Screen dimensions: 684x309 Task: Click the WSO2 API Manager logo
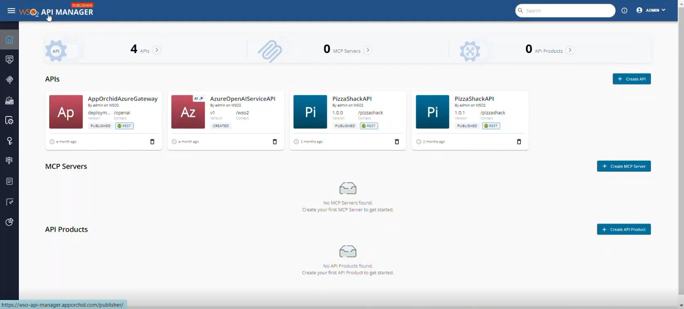[x=56, y=11]
